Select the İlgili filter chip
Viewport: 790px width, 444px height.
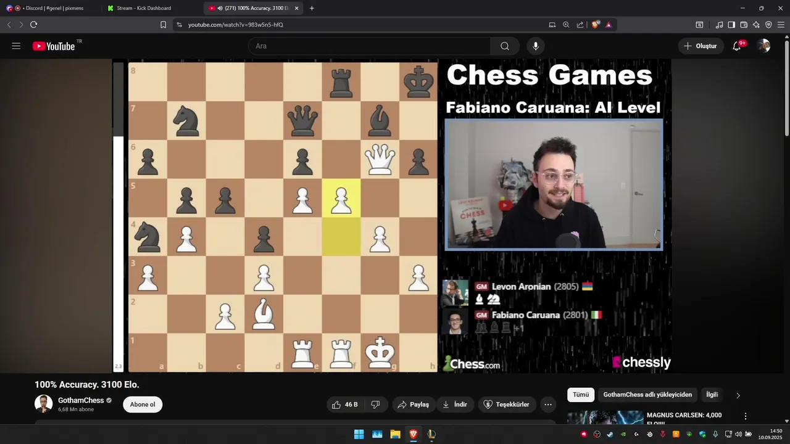click(x=712, y=395)
